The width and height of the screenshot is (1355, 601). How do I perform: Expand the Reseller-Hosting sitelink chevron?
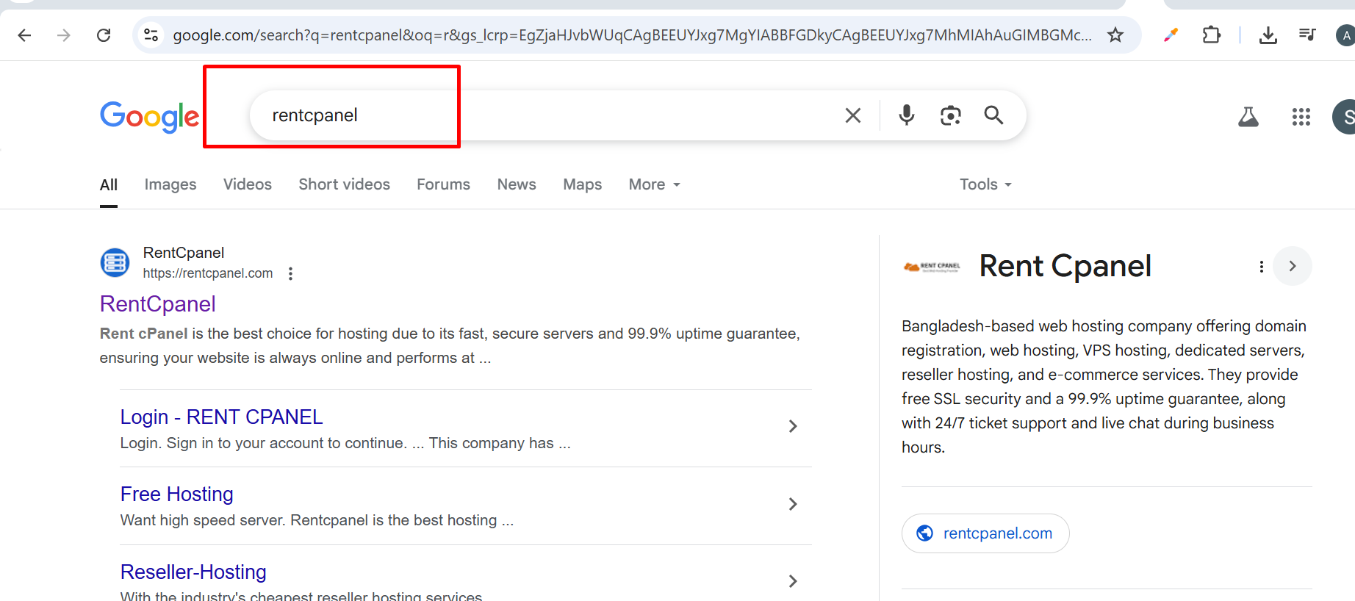coord(793,581)
